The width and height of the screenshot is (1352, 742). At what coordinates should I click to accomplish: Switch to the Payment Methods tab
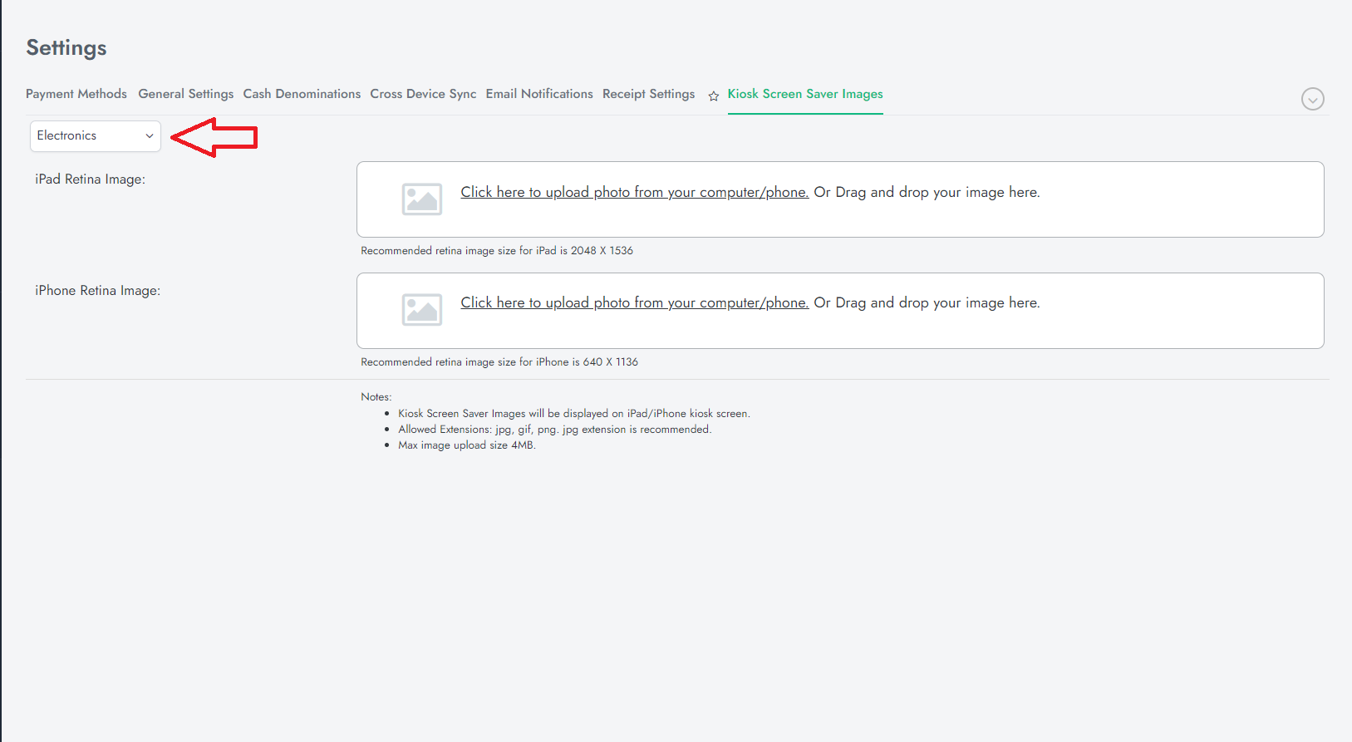tap(76, 94)
